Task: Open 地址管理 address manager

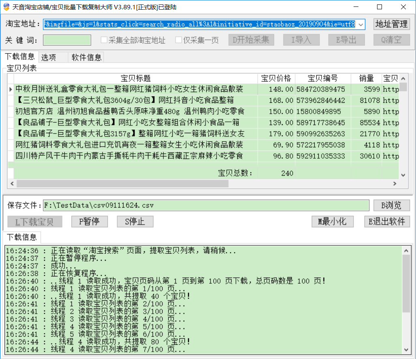Action: [391, 24]
